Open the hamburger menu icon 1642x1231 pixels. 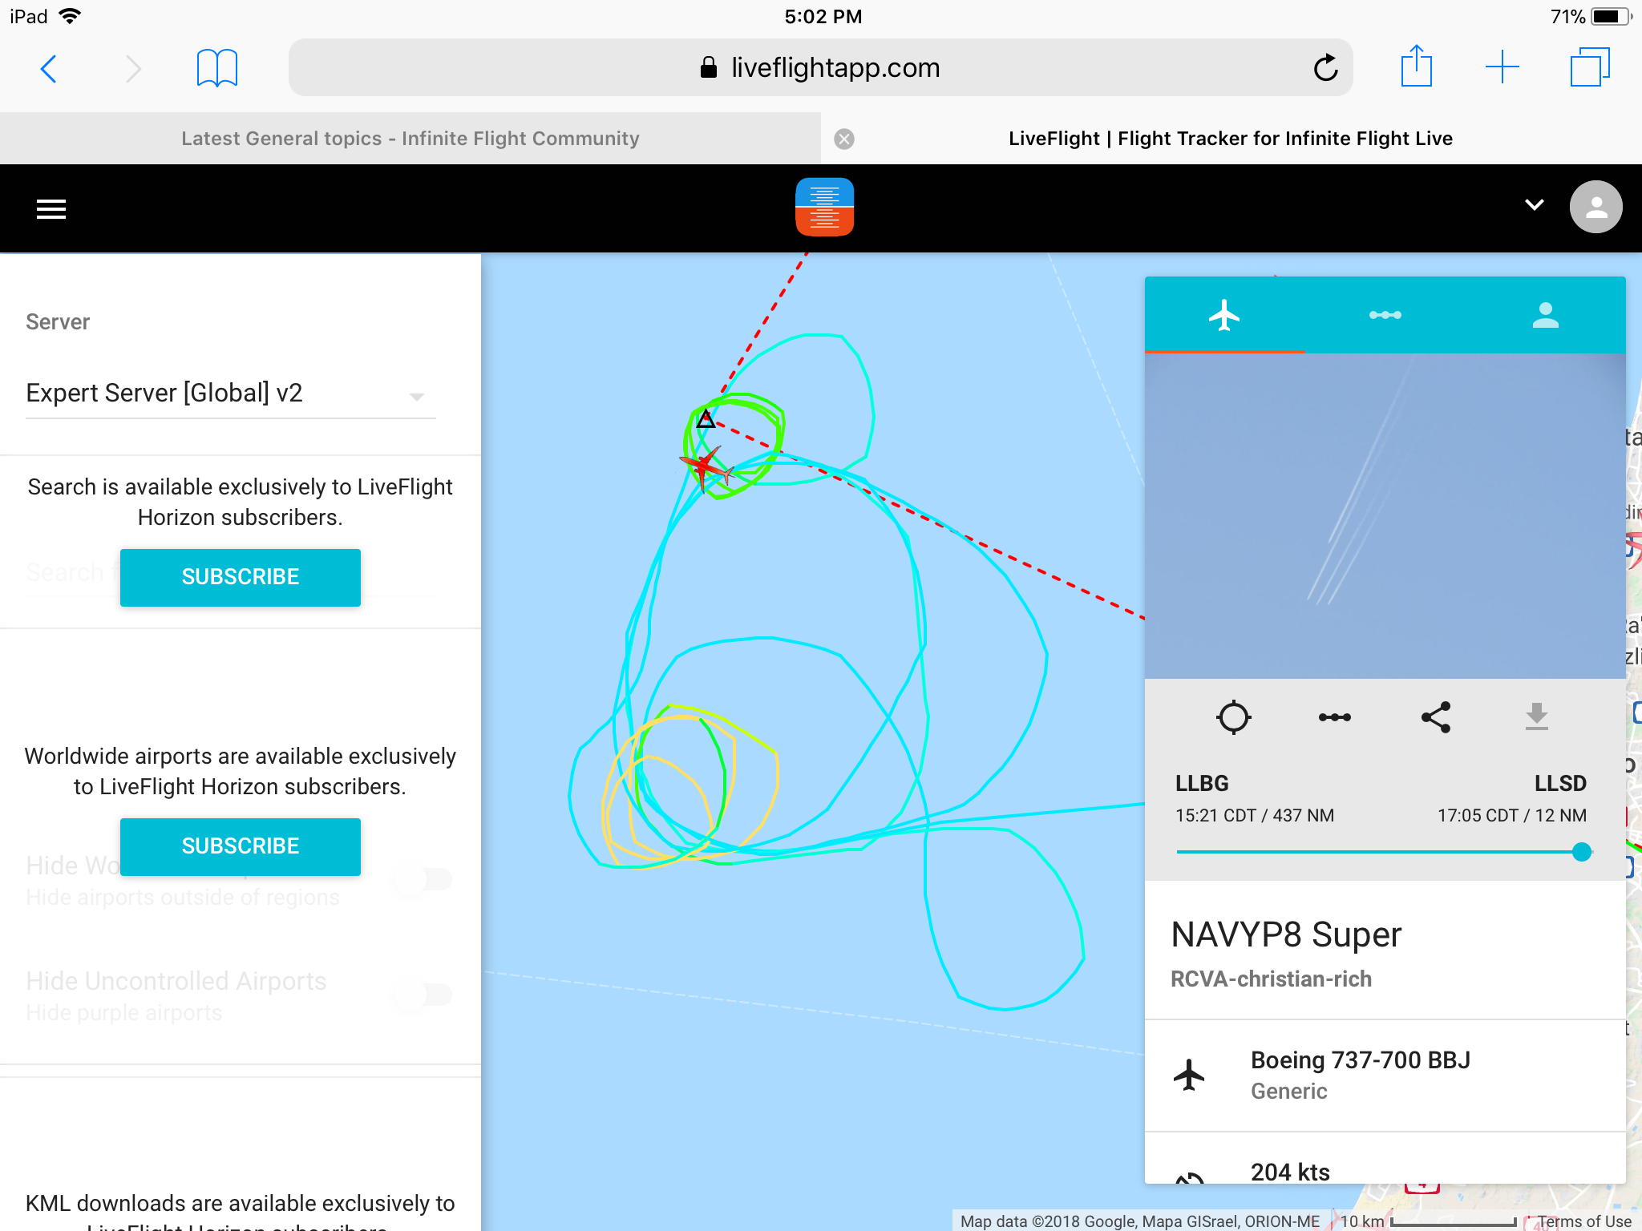(x=51, y=208)
